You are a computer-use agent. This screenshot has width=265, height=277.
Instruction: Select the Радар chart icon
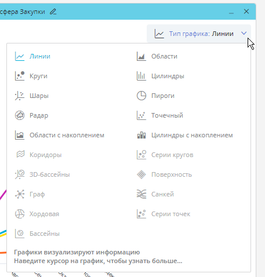coord(20,115)
